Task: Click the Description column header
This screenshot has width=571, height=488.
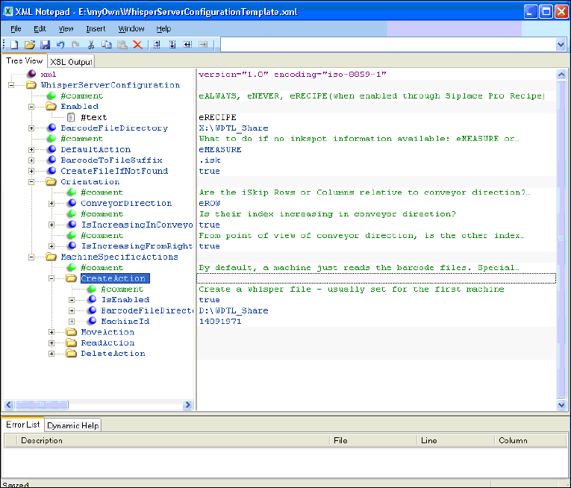Action: (x=42, y=440)
